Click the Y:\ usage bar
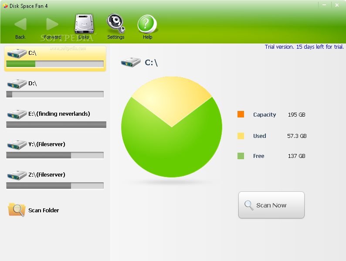The height and width of the screenshot is (261, 346). [55, 155]
